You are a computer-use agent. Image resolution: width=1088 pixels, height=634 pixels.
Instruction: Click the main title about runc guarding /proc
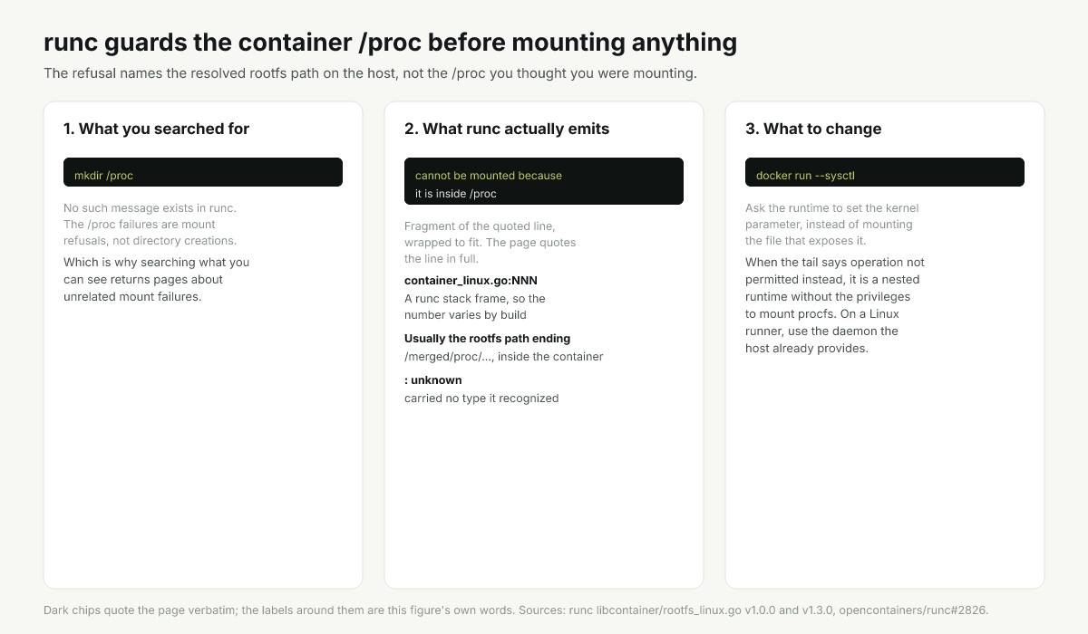point(390,43)
